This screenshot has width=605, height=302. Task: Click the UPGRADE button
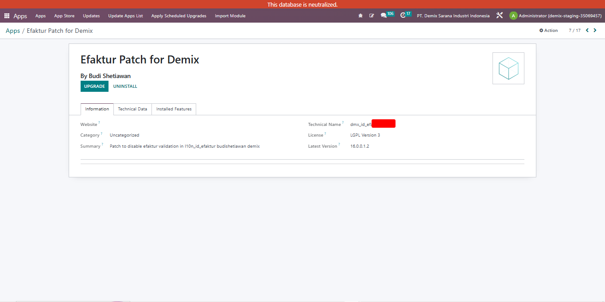pyautogui.click(x=94, y=86)
